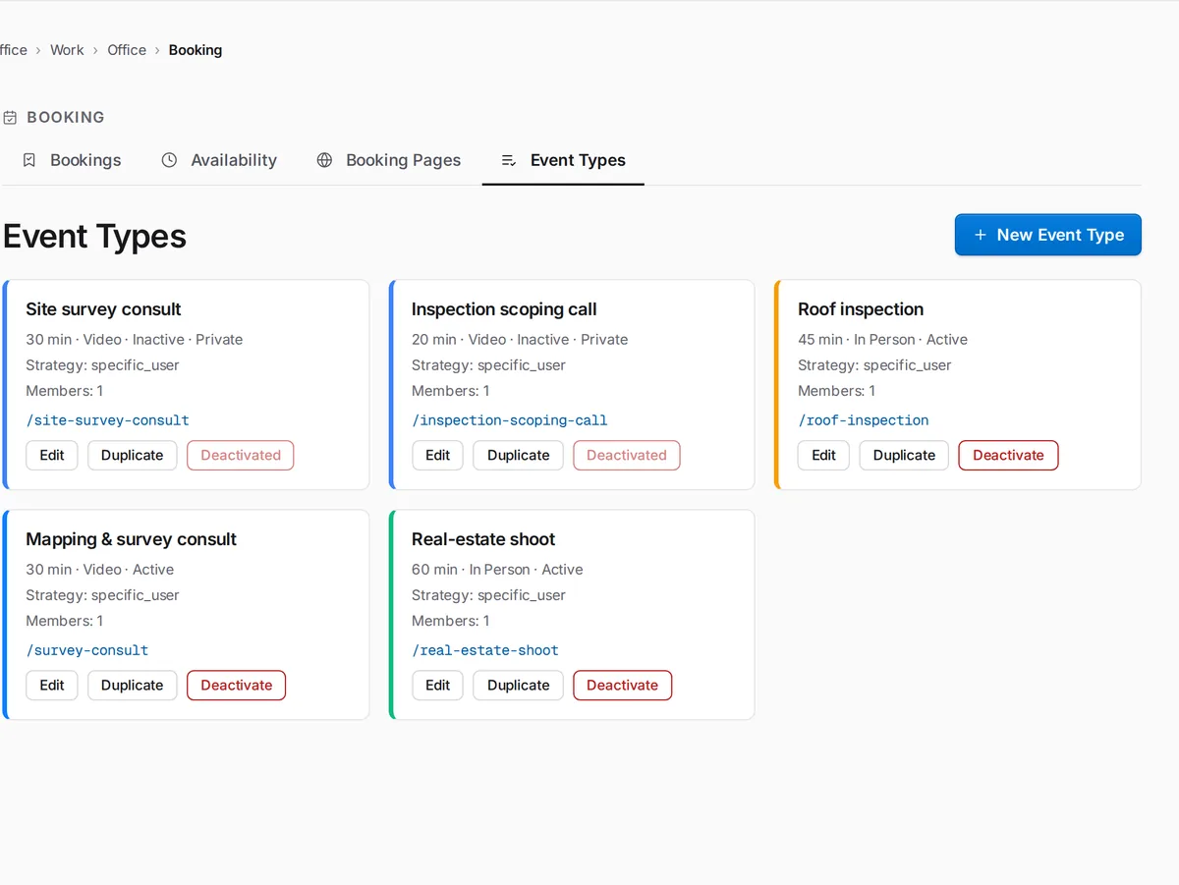Navigate to Work in the breadcrumb
Image resolution: width=1179 pixels, height=885 pixels.
pyautogui.click(x=67, y=50)
